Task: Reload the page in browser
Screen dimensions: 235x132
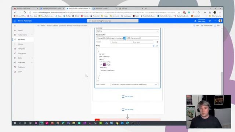Action: [25, 12]
